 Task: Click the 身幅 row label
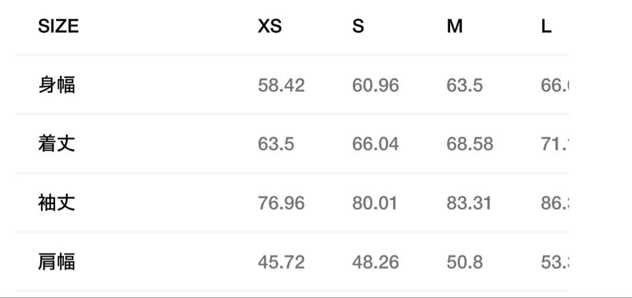pyautogui.click(x=57, y=85)
